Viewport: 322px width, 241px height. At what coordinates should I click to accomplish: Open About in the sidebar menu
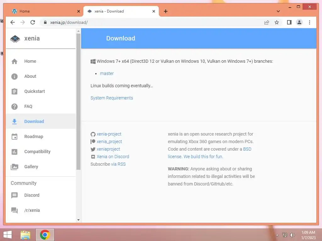coord(41,77)
